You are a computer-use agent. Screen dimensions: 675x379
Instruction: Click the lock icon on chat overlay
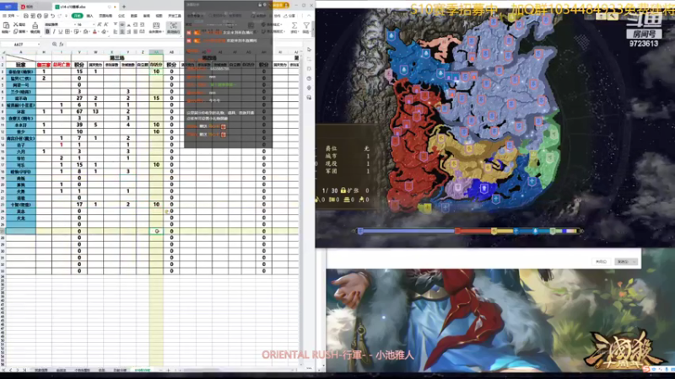[260, 4]
